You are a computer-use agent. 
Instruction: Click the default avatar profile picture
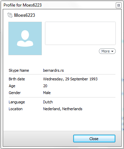[25, 38]
